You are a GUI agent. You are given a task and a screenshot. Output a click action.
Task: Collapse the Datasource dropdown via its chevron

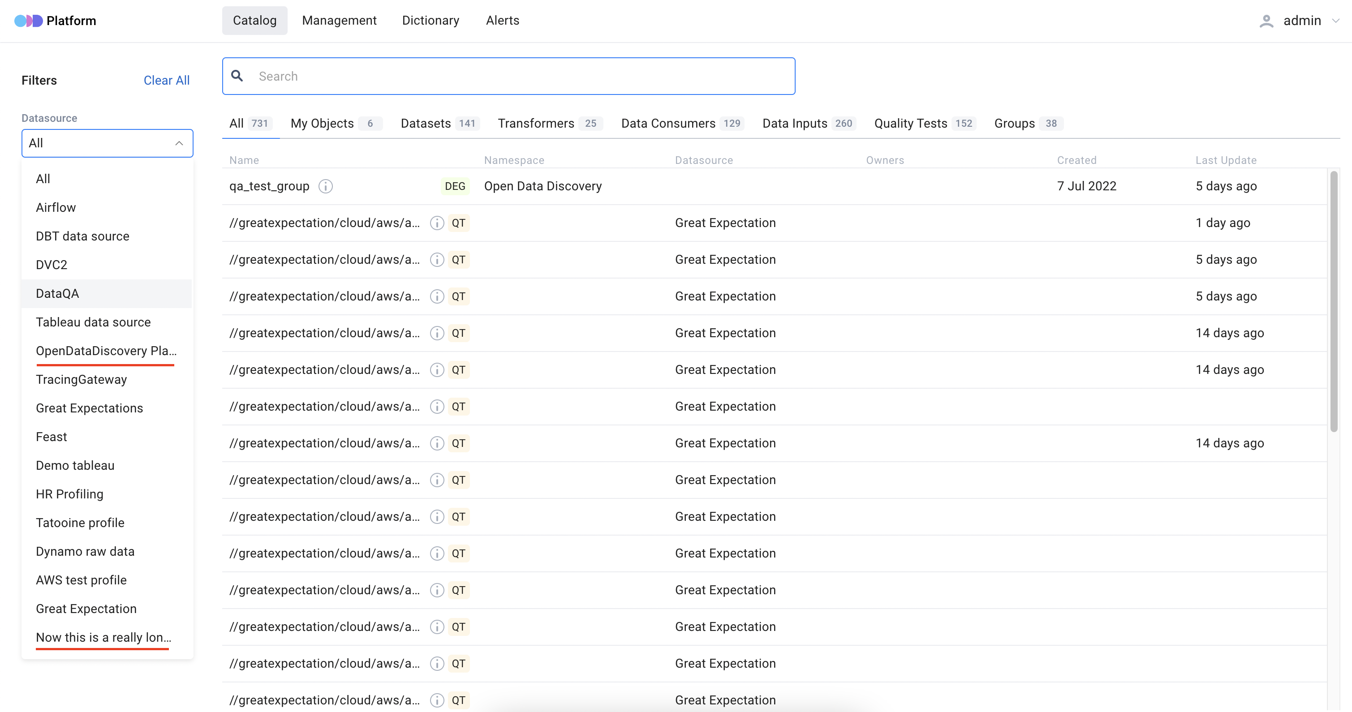point(179,143)
